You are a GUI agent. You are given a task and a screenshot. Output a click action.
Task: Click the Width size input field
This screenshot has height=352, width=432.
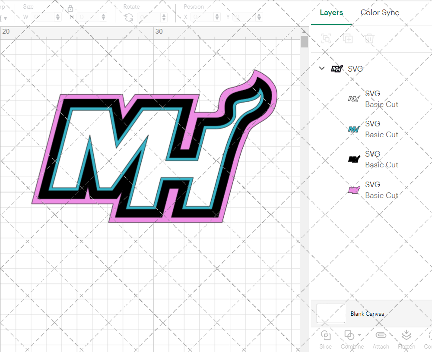pos(43,17)
